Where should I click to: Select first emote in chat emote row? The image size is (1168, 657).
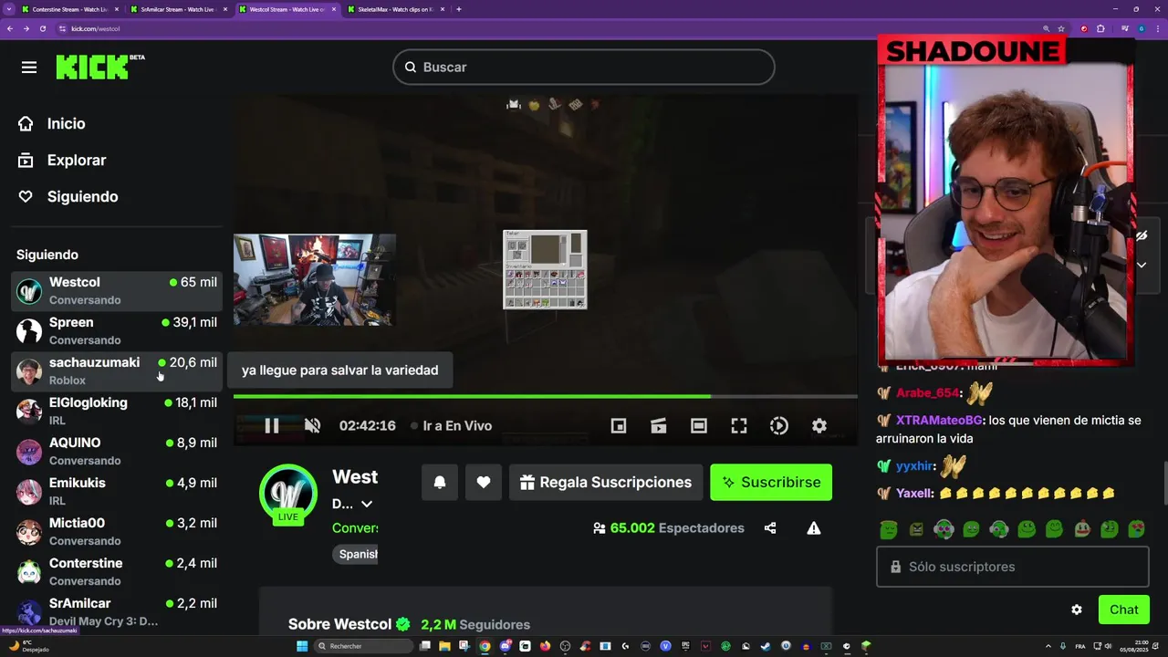click(x=889, y=528)
